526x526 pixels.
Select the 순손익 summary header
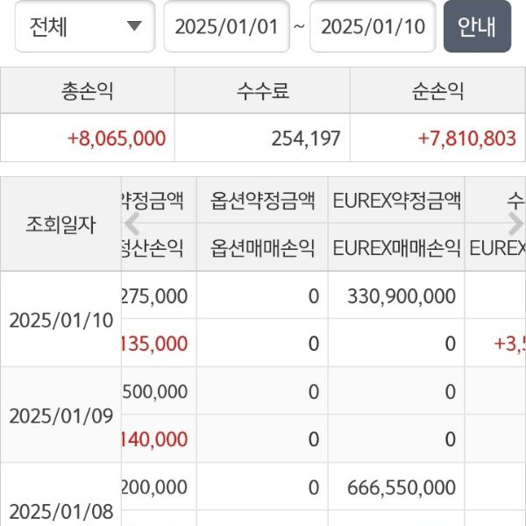coord(437,90)
